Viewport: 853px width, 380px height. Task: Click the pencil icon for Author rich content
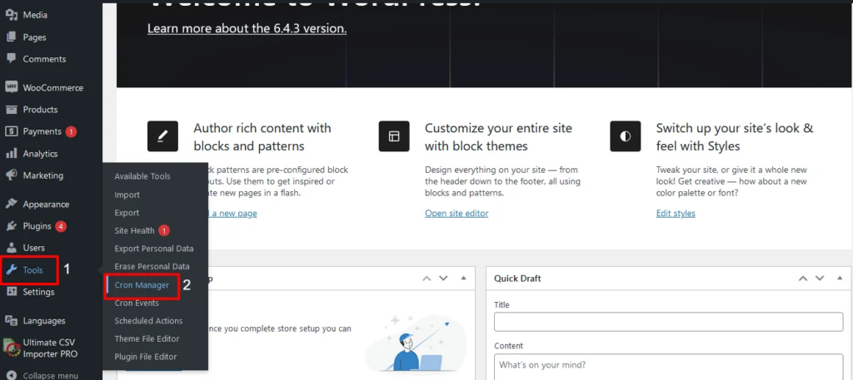point(162,136)
